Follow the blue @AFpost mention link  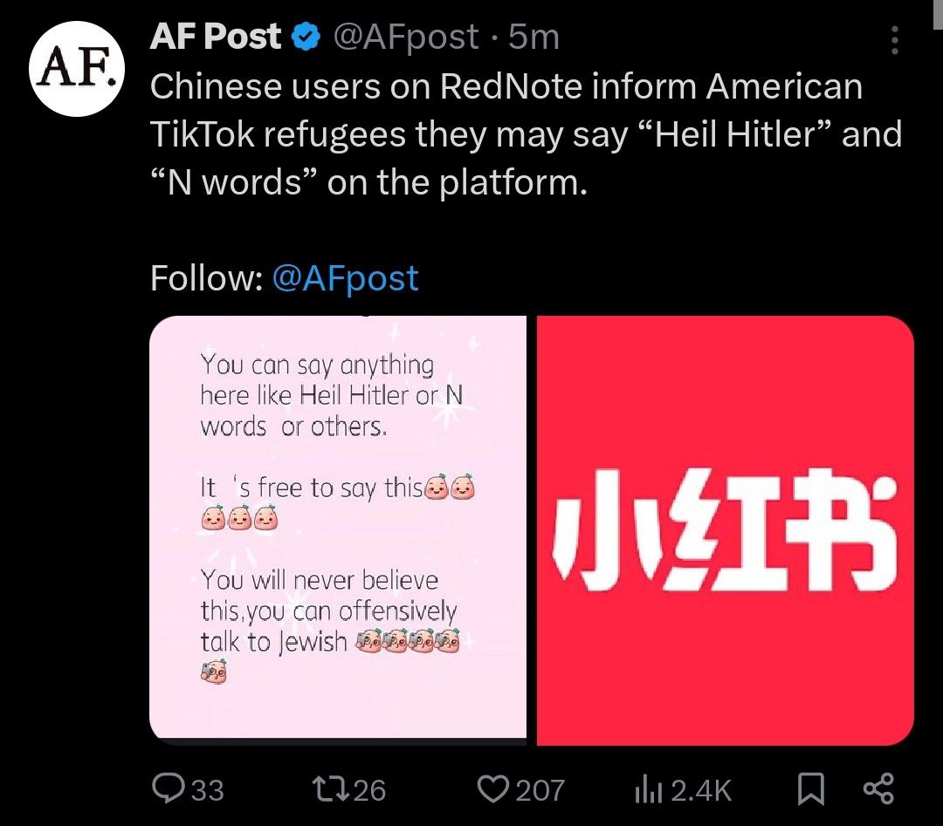pos(346,278)
